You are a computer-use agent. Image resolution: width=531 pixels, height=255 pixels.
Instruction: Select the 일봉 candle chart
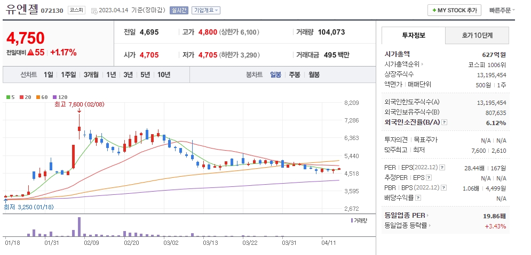275,75
